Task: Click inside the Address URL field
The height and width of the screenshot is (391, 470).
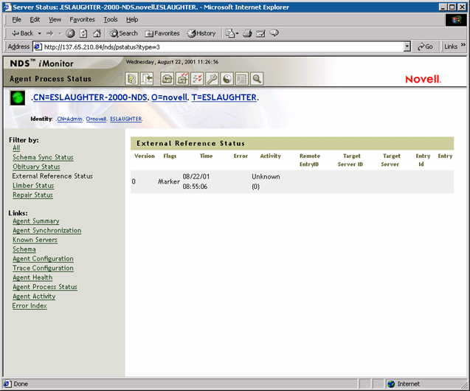Action: (x=221, y=46)
